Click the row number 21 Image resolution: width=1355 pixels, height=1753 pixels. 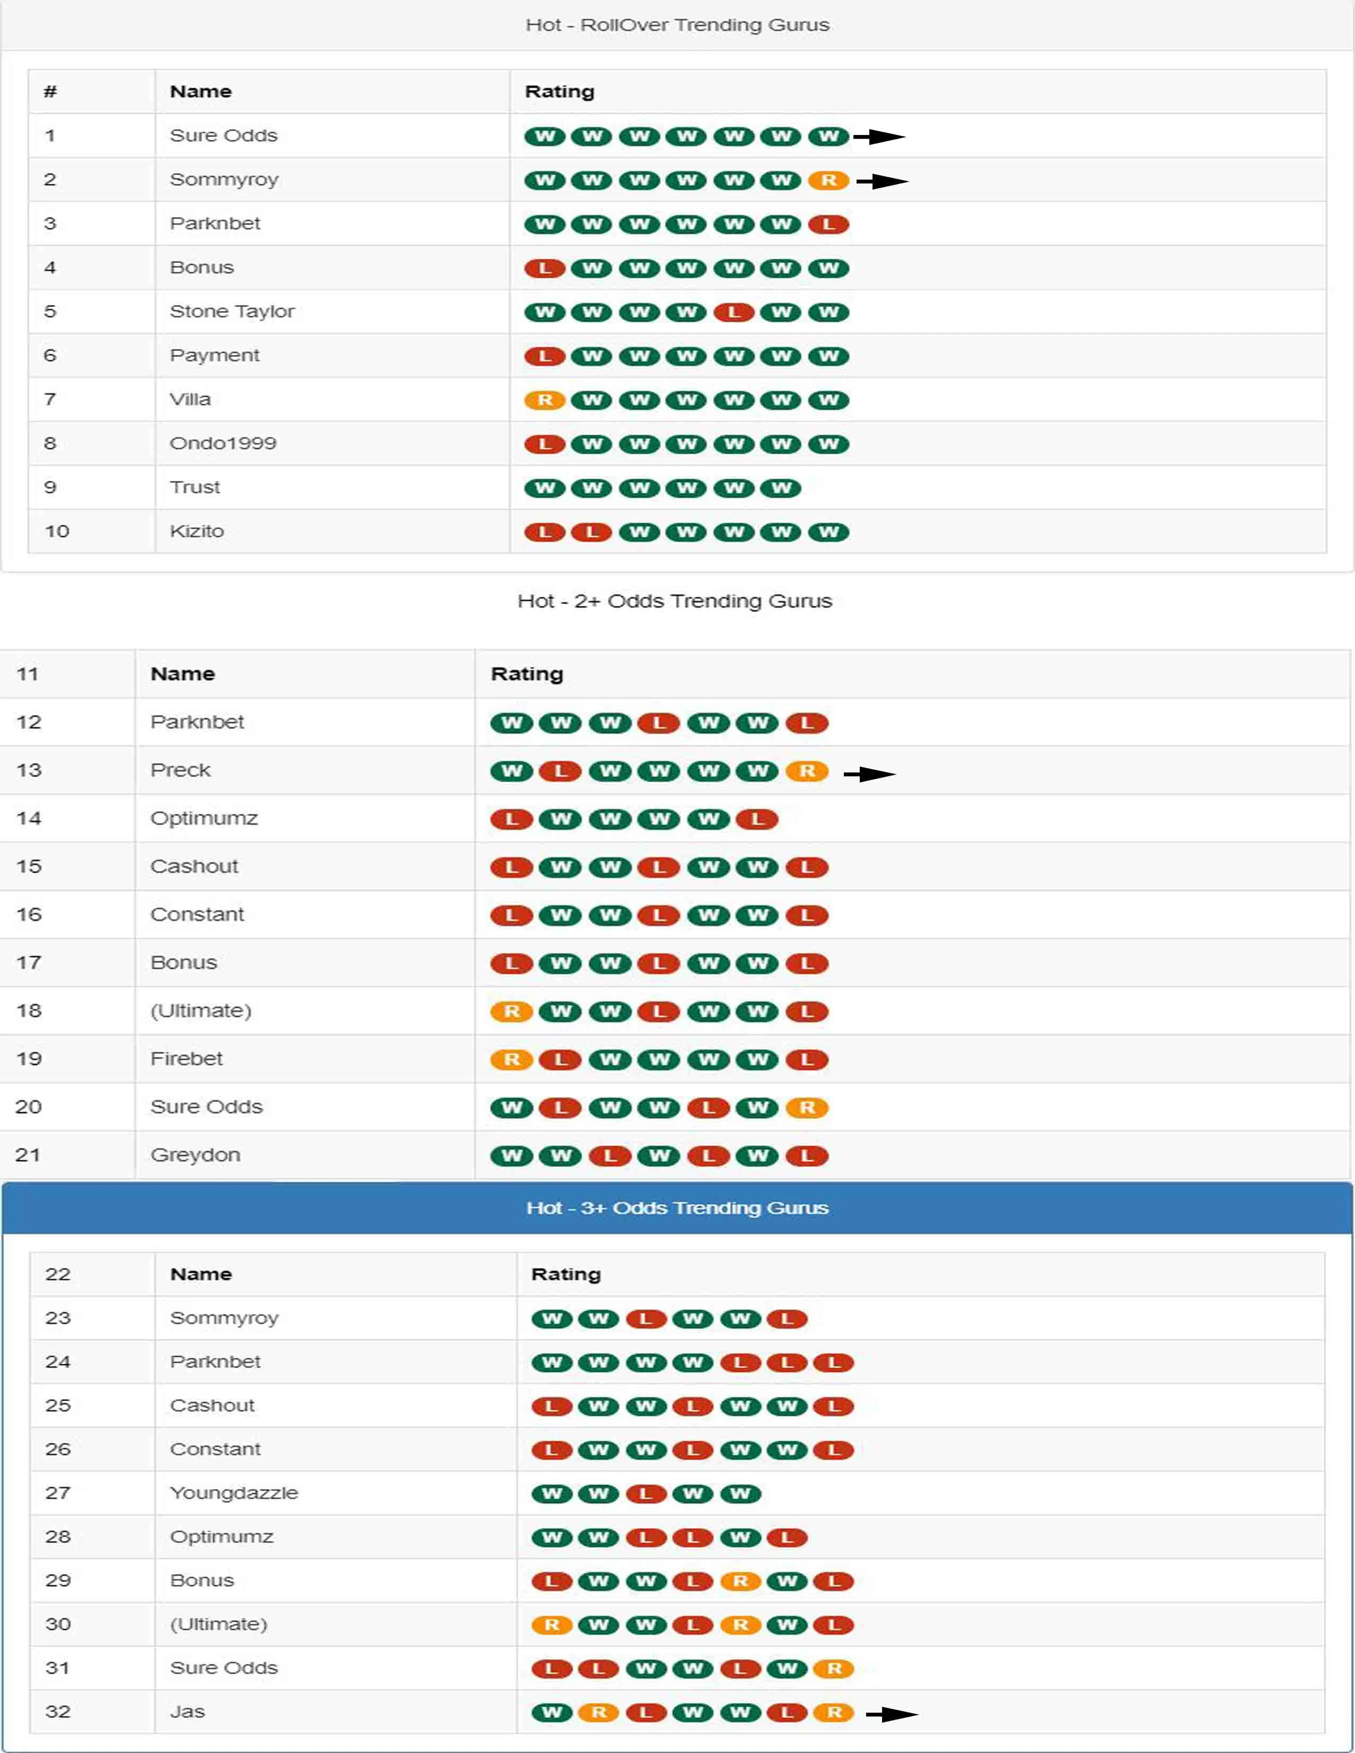click(x=28, y=1155)
